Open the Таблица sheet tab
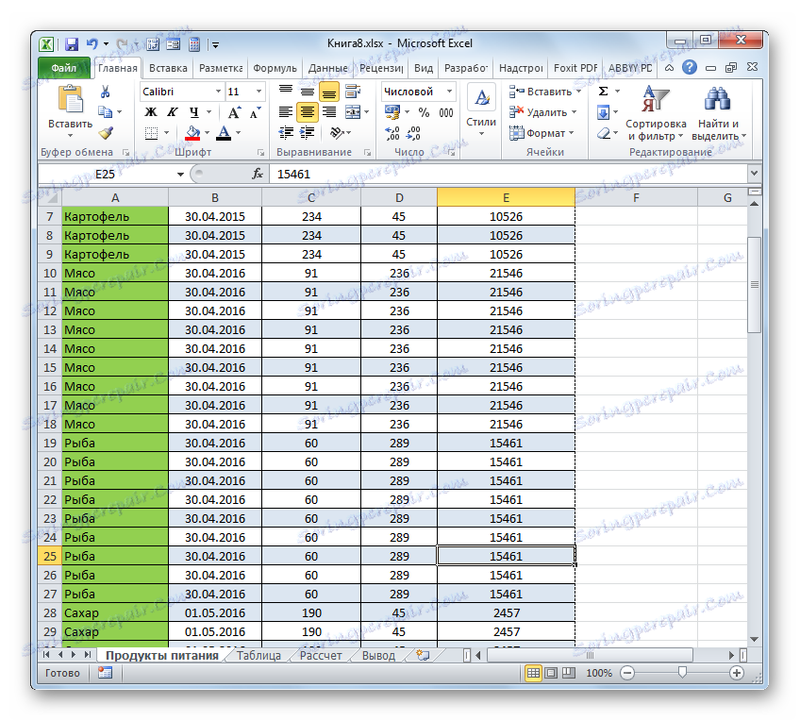 (258, 656)
